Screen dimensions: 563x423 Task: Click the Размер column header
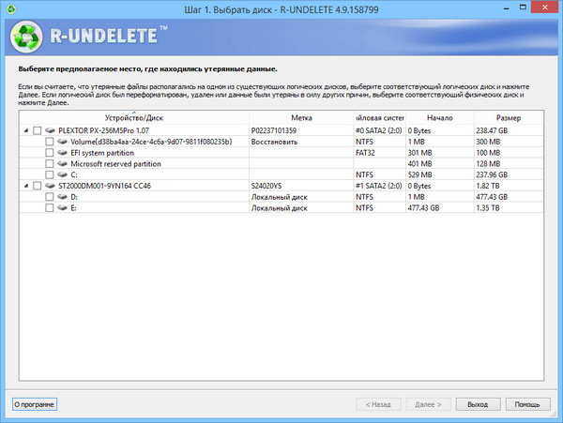509,118
